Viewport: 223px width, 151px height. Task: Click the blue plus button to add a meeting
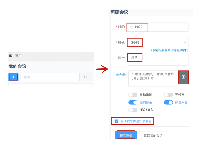click(13, 77)
